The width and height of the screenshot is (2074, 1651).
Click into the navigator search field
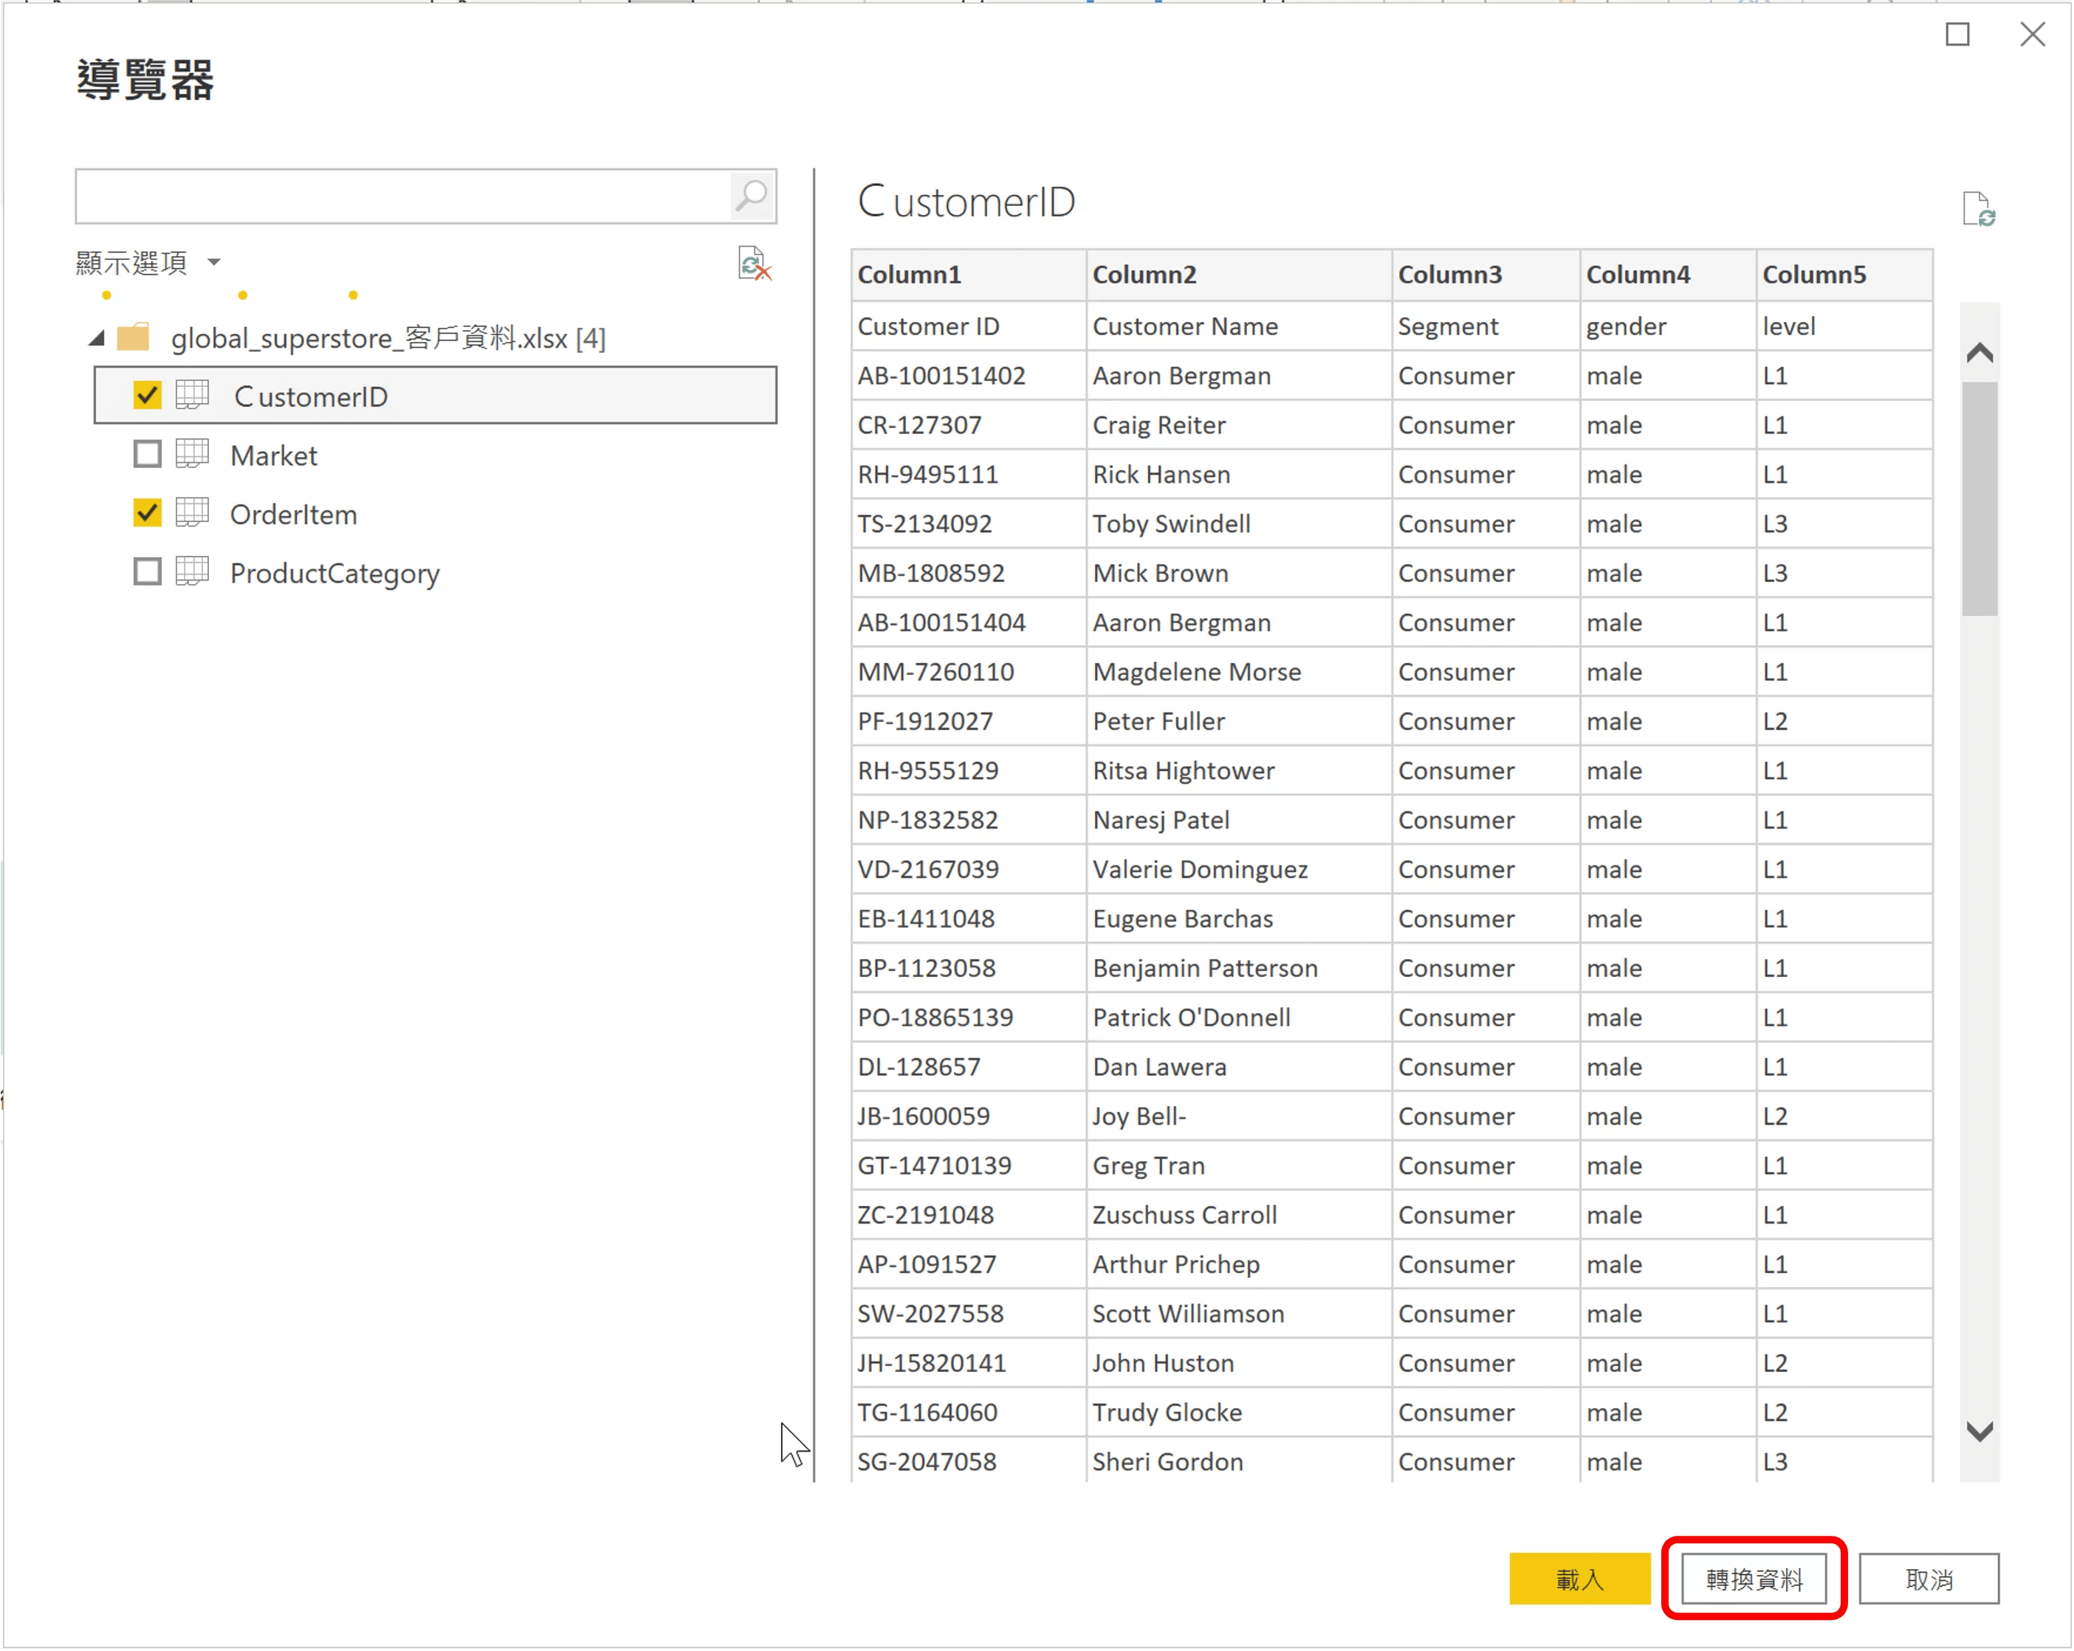point(404,196)
